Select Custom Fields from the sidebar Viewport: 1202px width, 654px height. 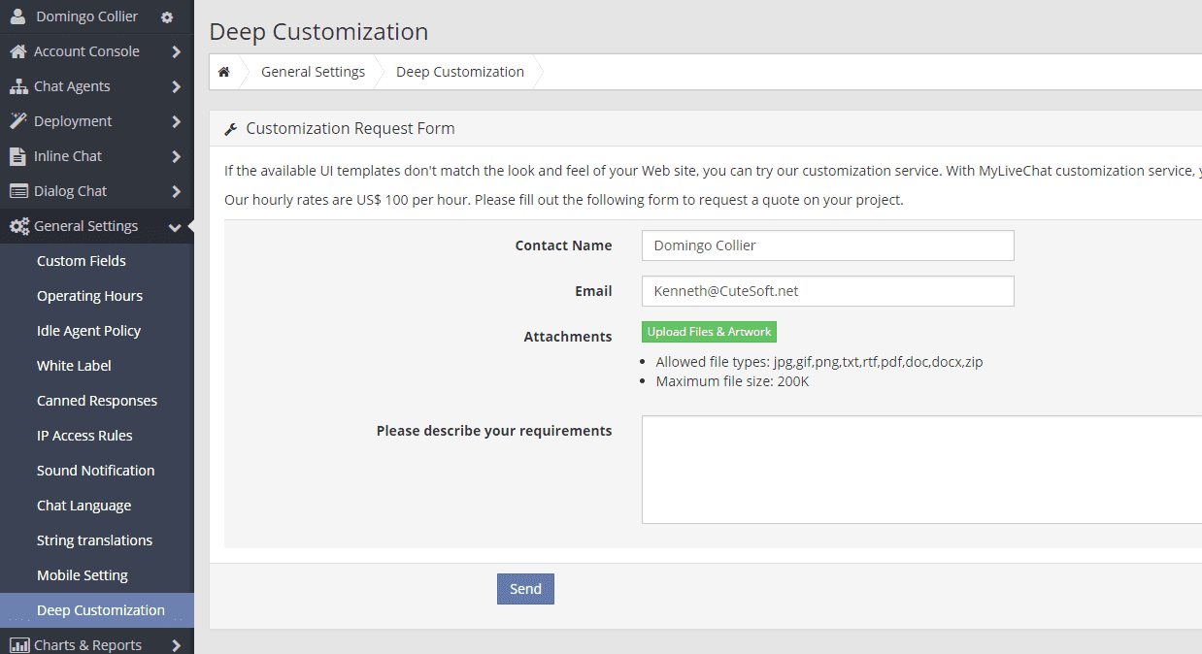pos(82,260)
